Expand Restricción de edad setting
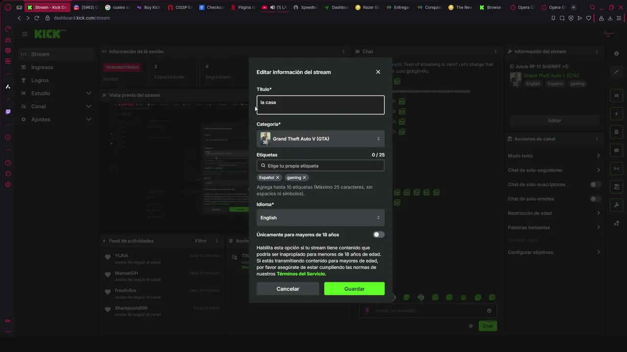627x352 pixels. click(x=554, y=213)
